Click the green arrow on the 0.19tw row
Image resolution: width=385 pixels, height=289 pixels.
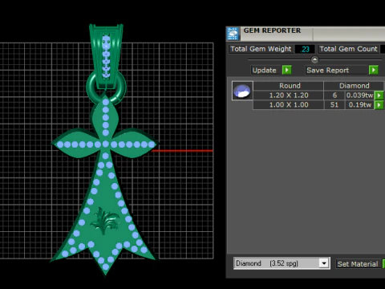[x=379, y=105]
